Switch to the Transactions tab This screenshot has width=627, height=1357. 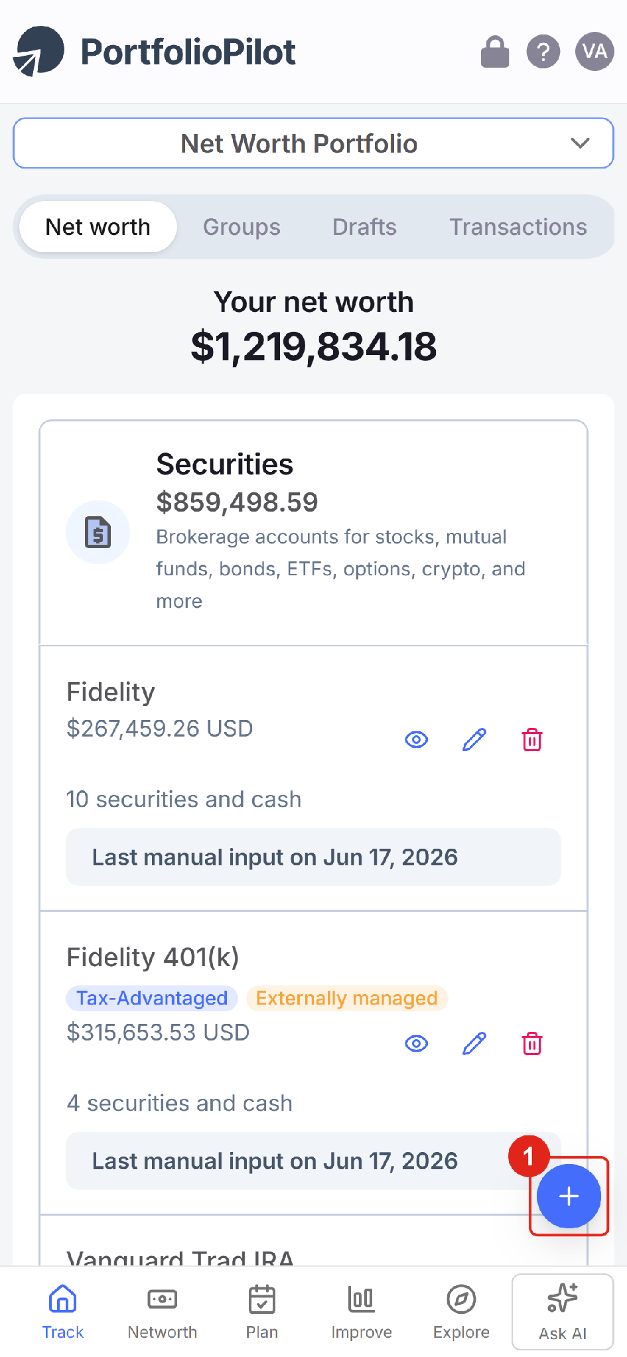[518, 227]
